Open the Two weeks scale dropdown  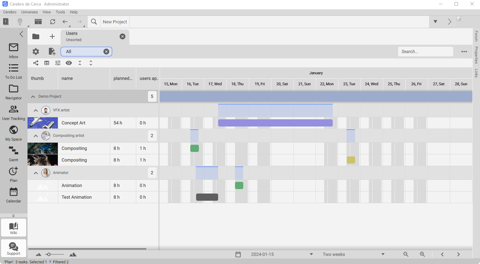click(353, 254)
